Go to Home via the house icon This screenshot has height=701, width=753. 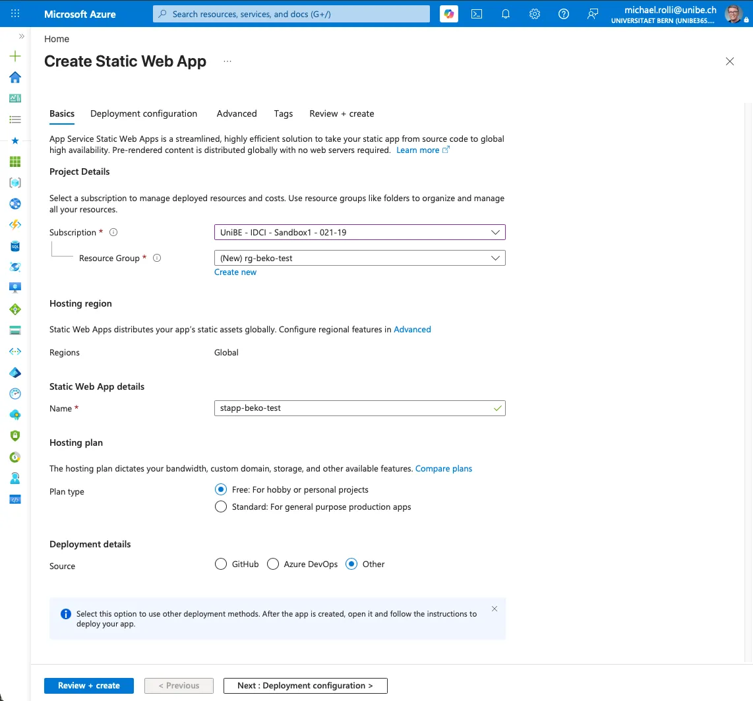(x=15, y=77)
